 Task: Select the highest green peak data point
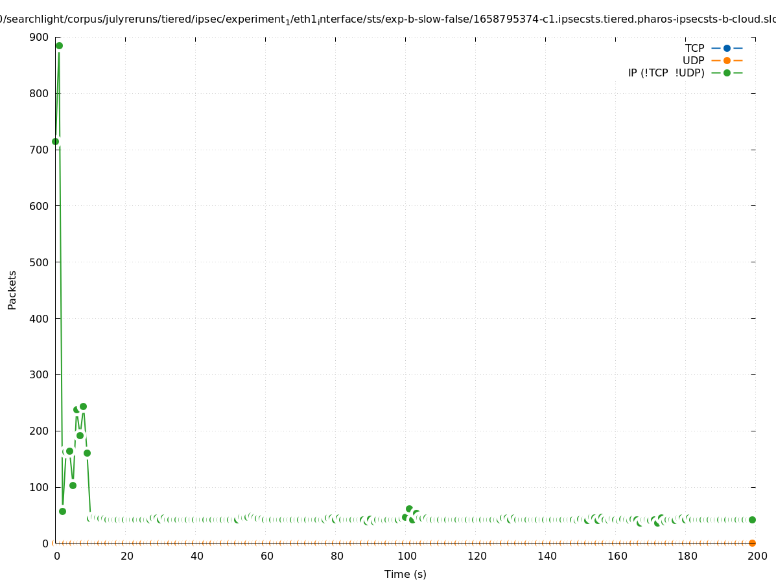(x=59, y=45)
